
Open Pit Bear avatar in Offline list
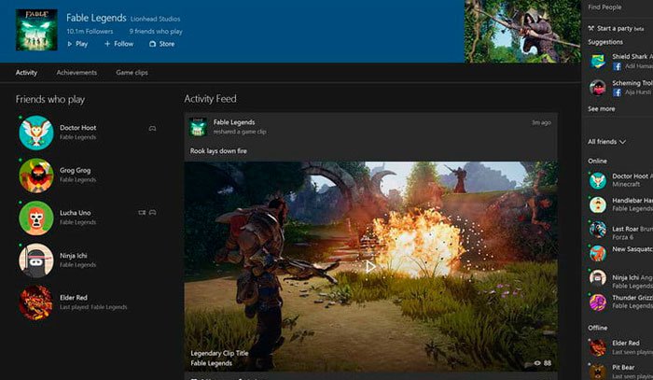[598, 372]
